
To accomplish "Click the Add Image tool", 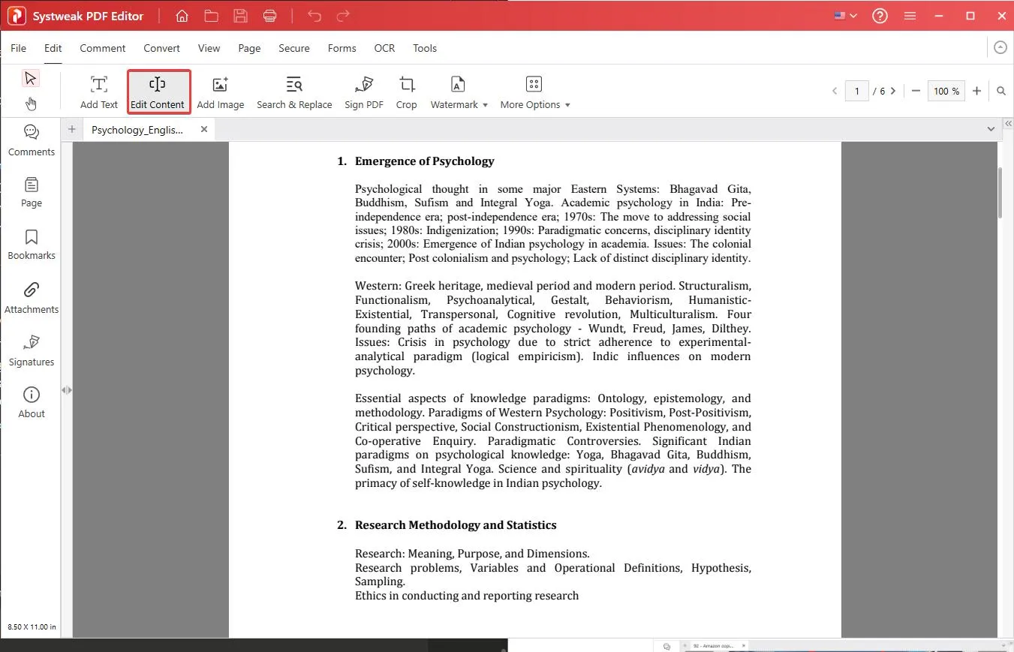I will point(220,92).
